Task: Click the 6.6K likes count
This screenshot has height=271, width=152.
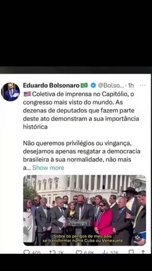Action: click(x=89, y=252)
